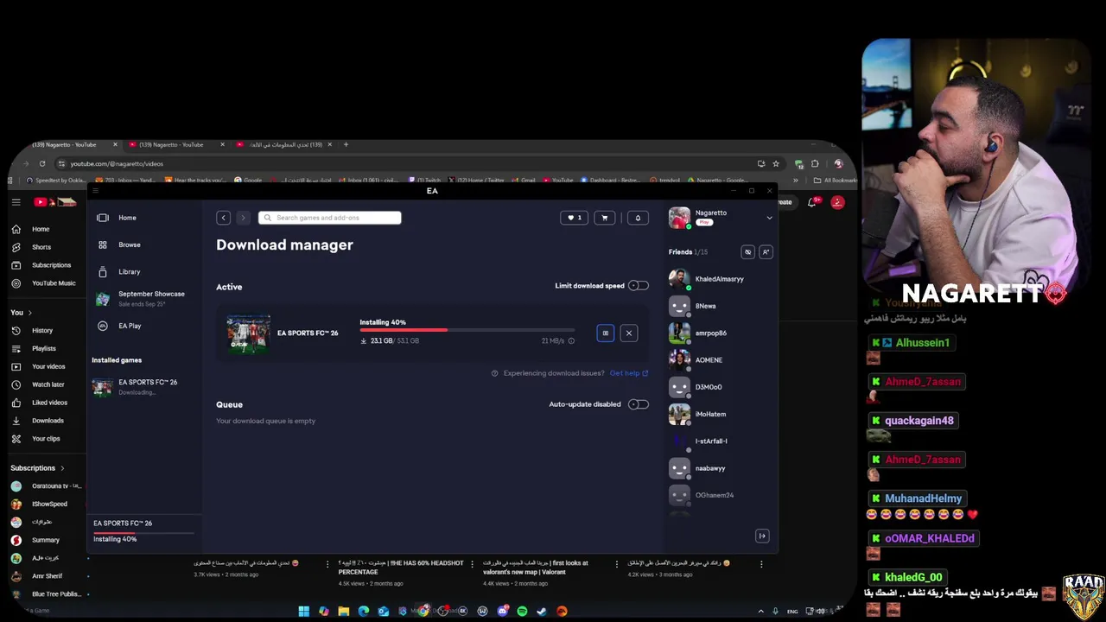Show hidden system tray icons
Image resolution: width=1106 pixels, height=622 pixels.
[x=760, y=611]
